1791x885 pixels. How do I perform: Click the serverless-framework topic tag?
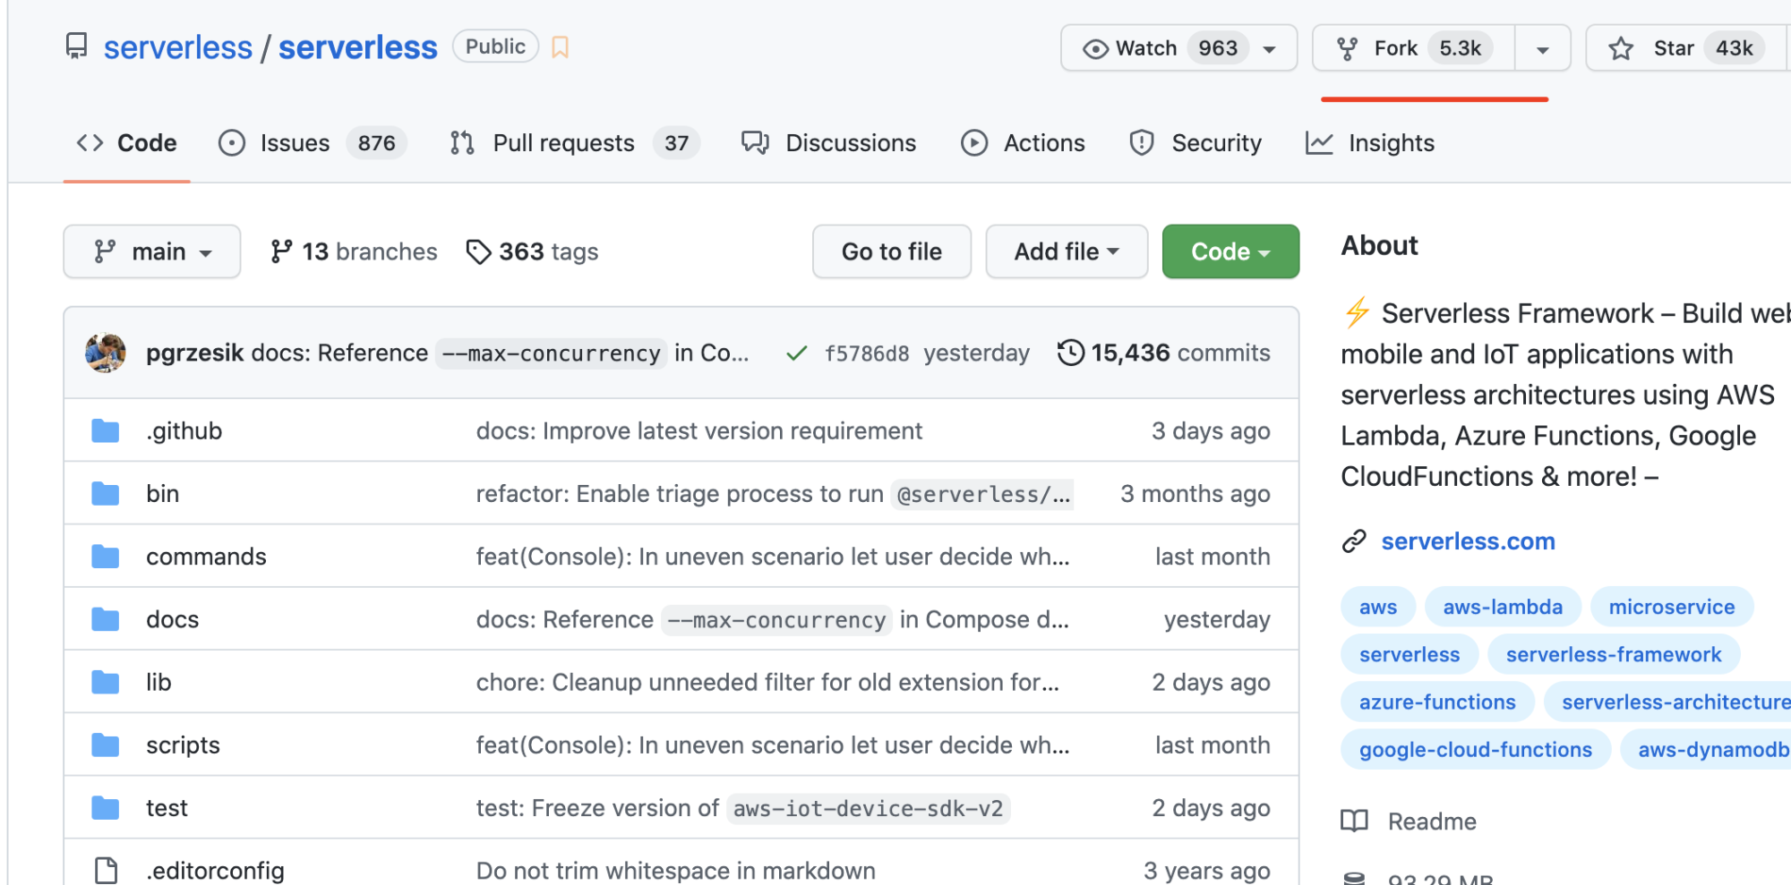point(1614,654)
